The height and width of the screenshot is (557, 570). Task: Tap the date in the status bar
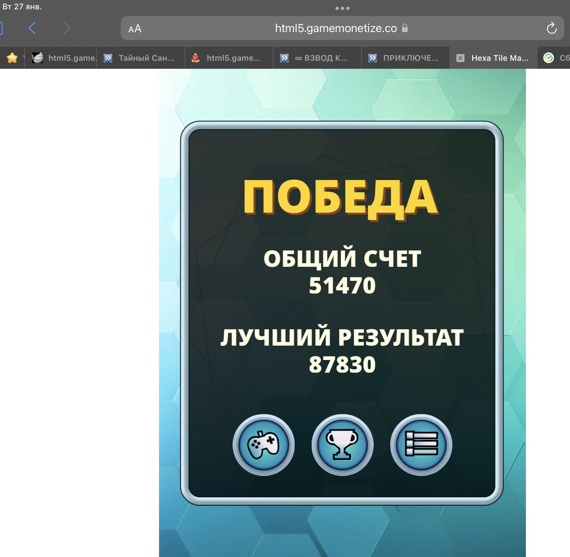(x=22, y=7)
